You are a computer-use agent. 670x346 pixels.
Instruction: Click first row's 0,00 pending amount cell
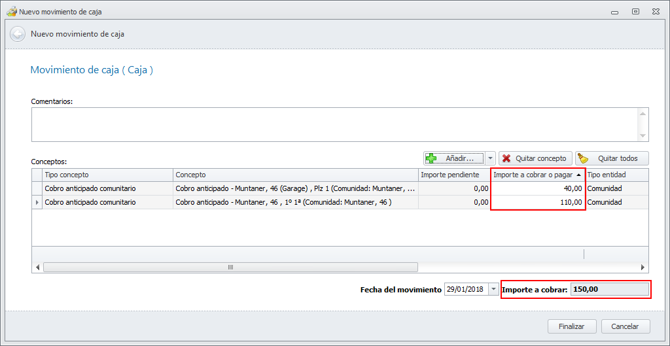(x=454, y=188)
